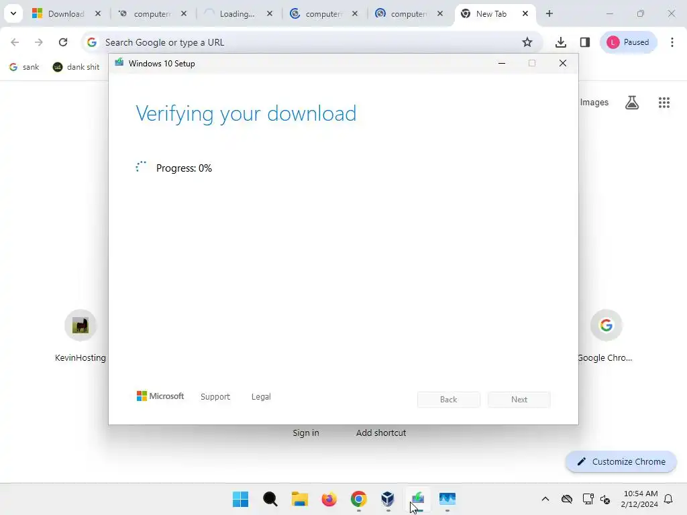Click the Next button in Setup
Screen dimensions: 687x515
click(519, 400)
